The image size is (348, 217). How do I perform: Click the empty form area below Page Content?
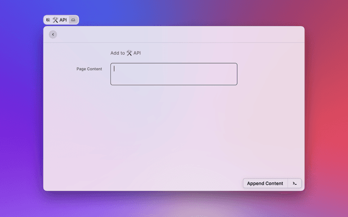pos(174,130)
